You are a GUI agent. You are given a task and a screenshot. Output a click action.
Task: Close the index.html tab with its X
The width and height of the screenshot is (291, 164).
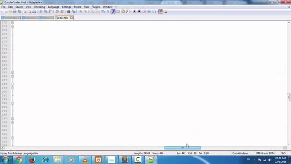[71, 18]
